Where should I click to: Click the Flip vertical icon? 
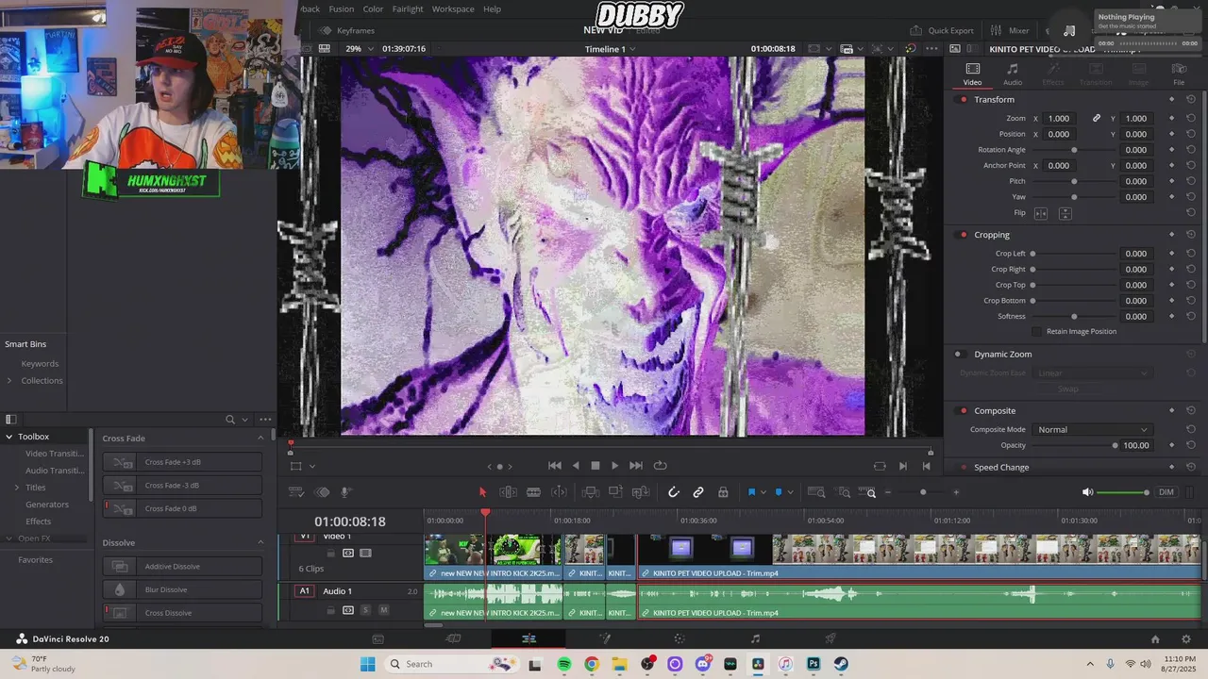[x=1065, y=213]
